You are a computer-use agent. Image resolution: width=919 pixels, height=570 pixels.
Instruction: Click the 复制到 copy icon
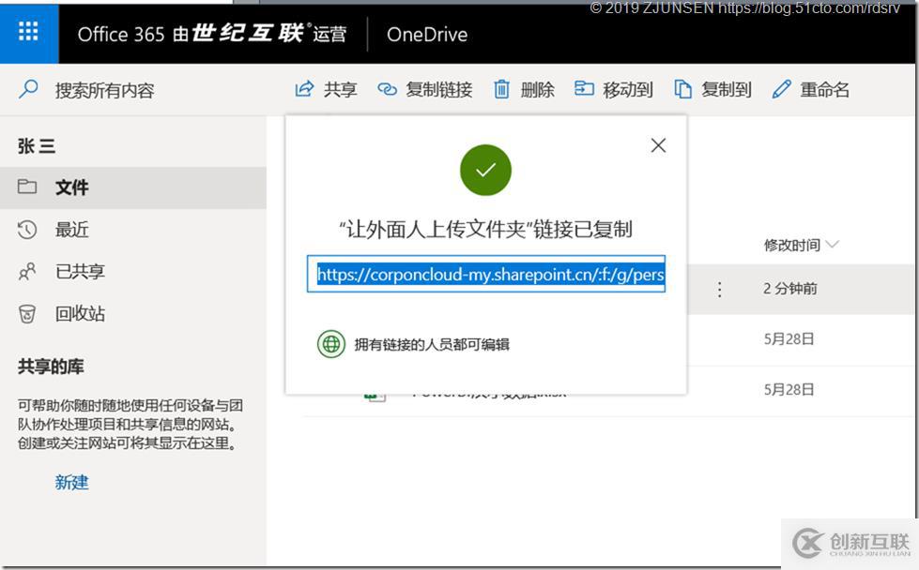(682, 90)
